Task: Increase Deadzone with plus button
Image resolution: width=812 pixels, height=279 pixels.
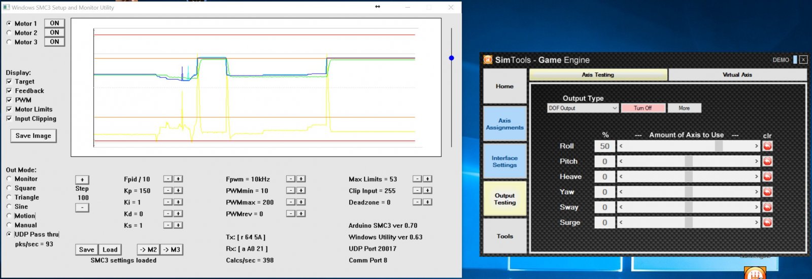Action: click(427, 202)
